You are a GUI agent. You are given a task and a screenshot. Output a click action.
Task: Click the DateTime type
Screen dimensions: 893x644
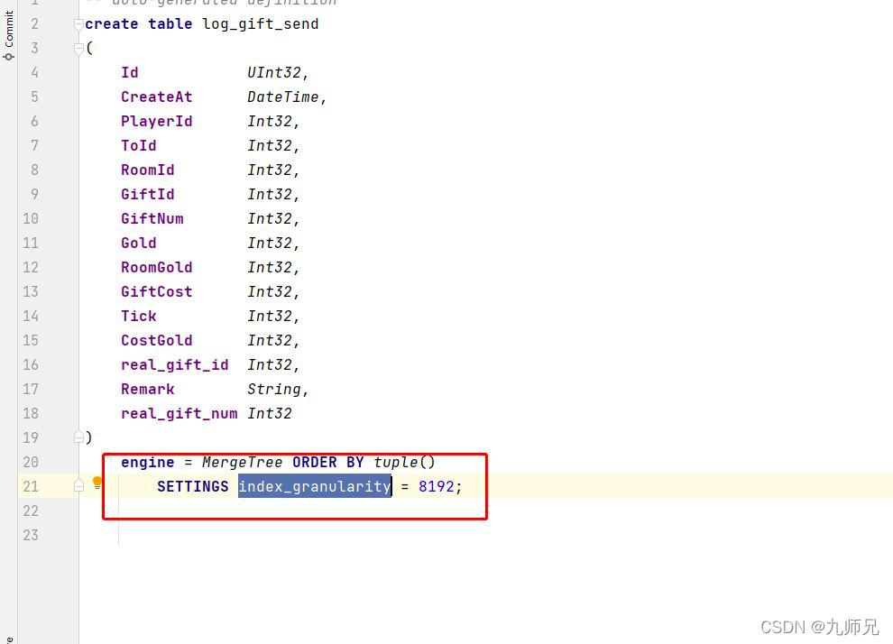click(282, 97)
